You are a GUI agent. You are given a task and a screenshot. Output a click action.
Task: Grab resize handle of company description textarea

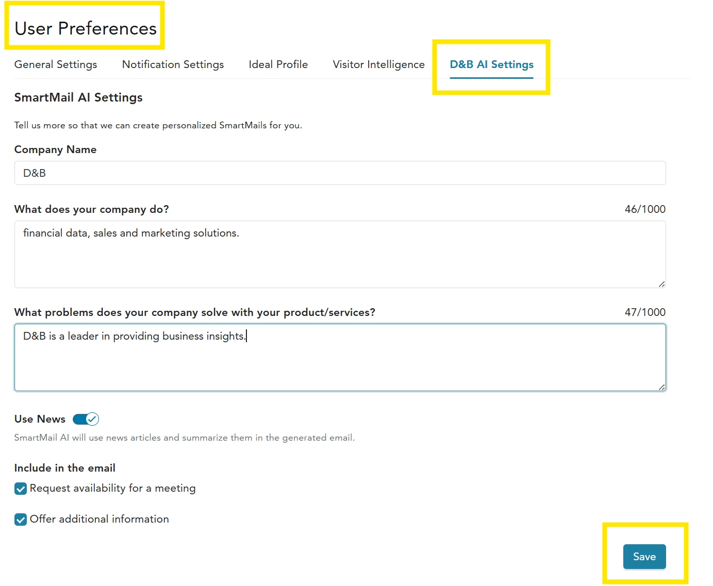coord(661,284)
